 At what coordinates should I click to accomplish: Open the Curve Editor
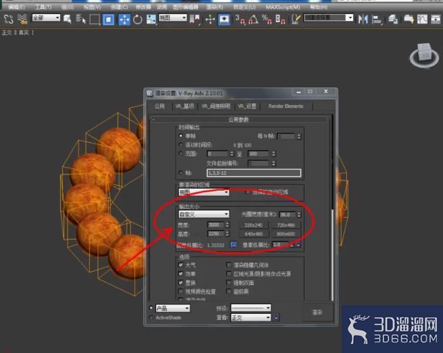(422, 19)
